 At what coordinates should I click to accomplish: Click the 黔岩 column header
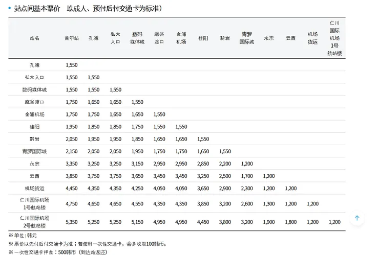click(x=225, y=38)
